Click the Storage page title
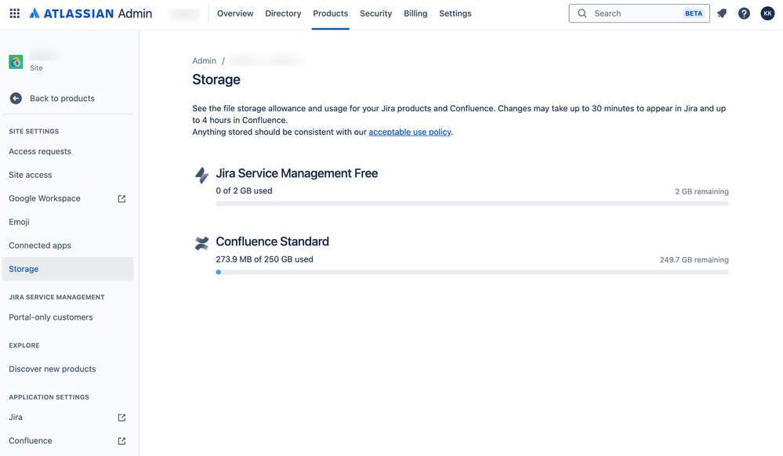 (x=216, y=80)
